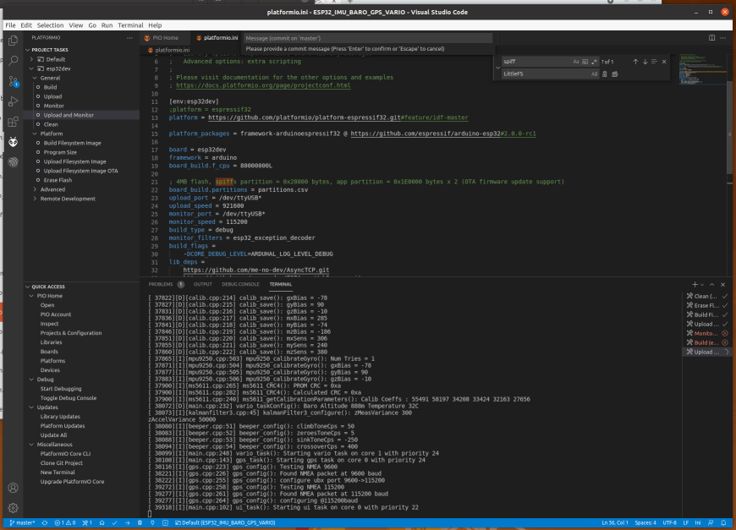Open the docs.platformio.org projectconf link
This screenshot has height=530, width=736.
click(x=263, y=85)
